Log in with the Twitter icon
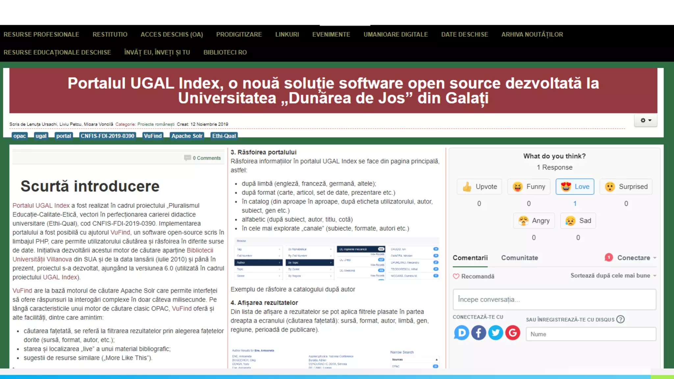674x379 pixels. [496, 333]
